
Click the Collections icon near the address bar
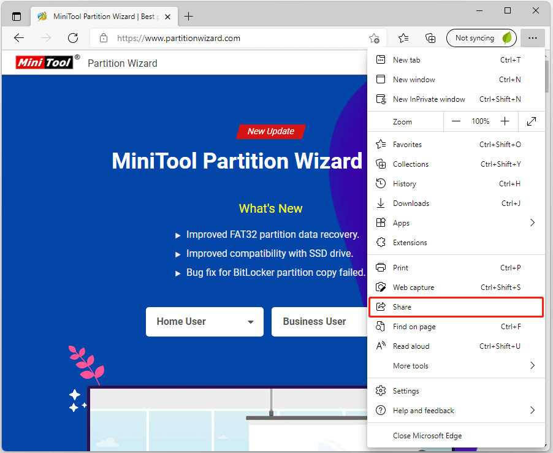[x=430, y=37]
